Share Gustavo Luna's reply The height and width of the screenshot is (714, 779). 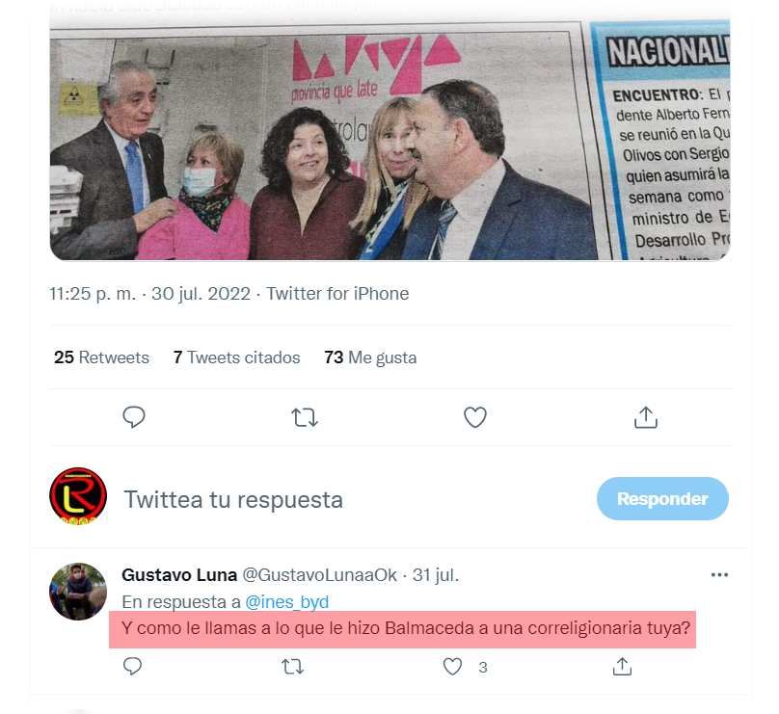click(x=622, y=667)
